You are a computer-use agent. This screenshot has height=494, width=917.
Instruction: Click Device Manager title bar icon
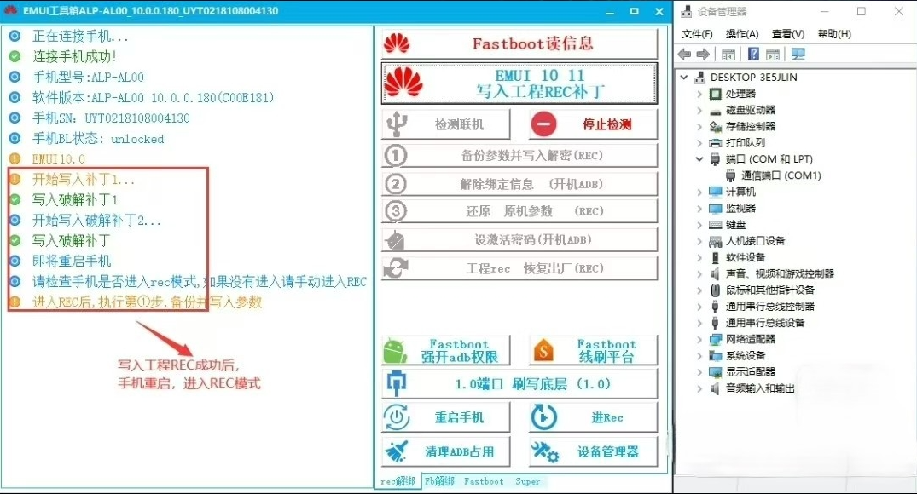[x=686, y=11]
